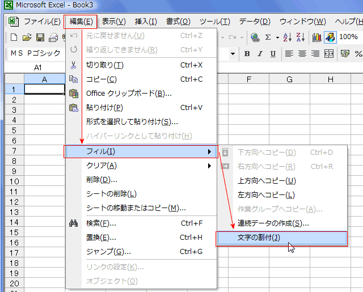
Task: Open the Format menu
Action: click(178, 22)
